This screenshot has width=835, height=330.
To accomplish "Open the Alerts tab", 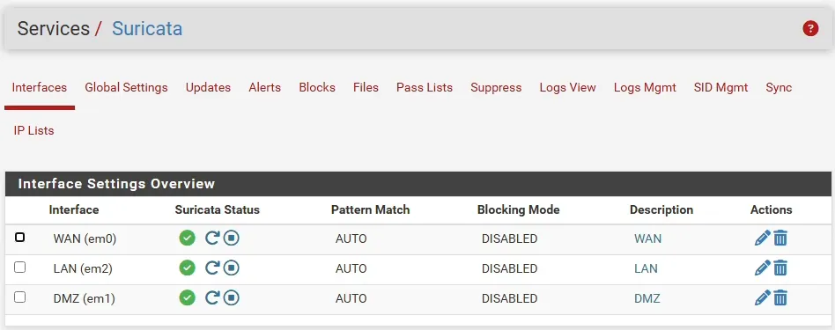I will (x=264, y=87).
